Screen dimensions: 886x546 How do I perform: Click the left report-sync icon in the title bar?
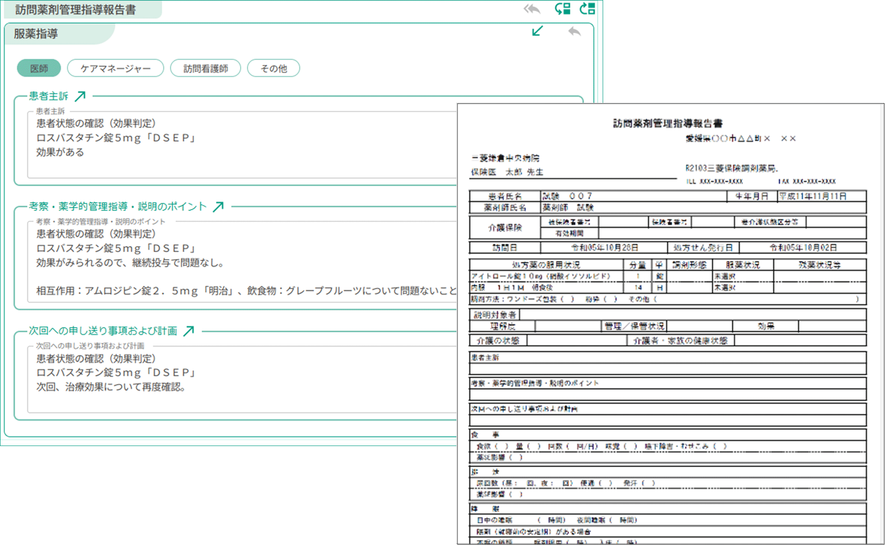[x=562, y=8]
